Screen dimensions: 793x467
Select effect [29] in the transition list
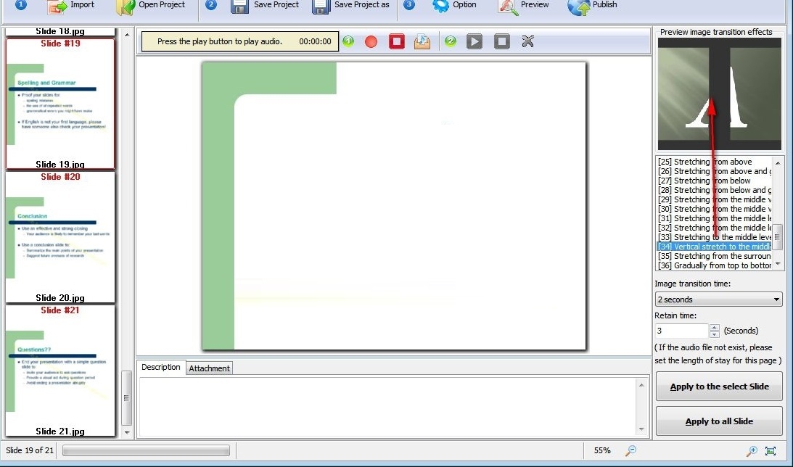pos(714,199)
